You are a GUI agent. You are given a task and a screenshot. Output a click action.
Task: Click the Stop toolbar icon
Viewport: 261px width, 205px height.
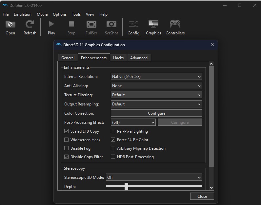click(x=71, y=24)
